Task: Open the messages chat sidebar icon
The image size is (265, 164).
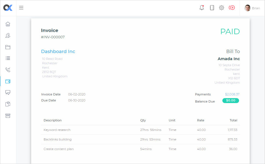Action: click(x=8, y=92)
